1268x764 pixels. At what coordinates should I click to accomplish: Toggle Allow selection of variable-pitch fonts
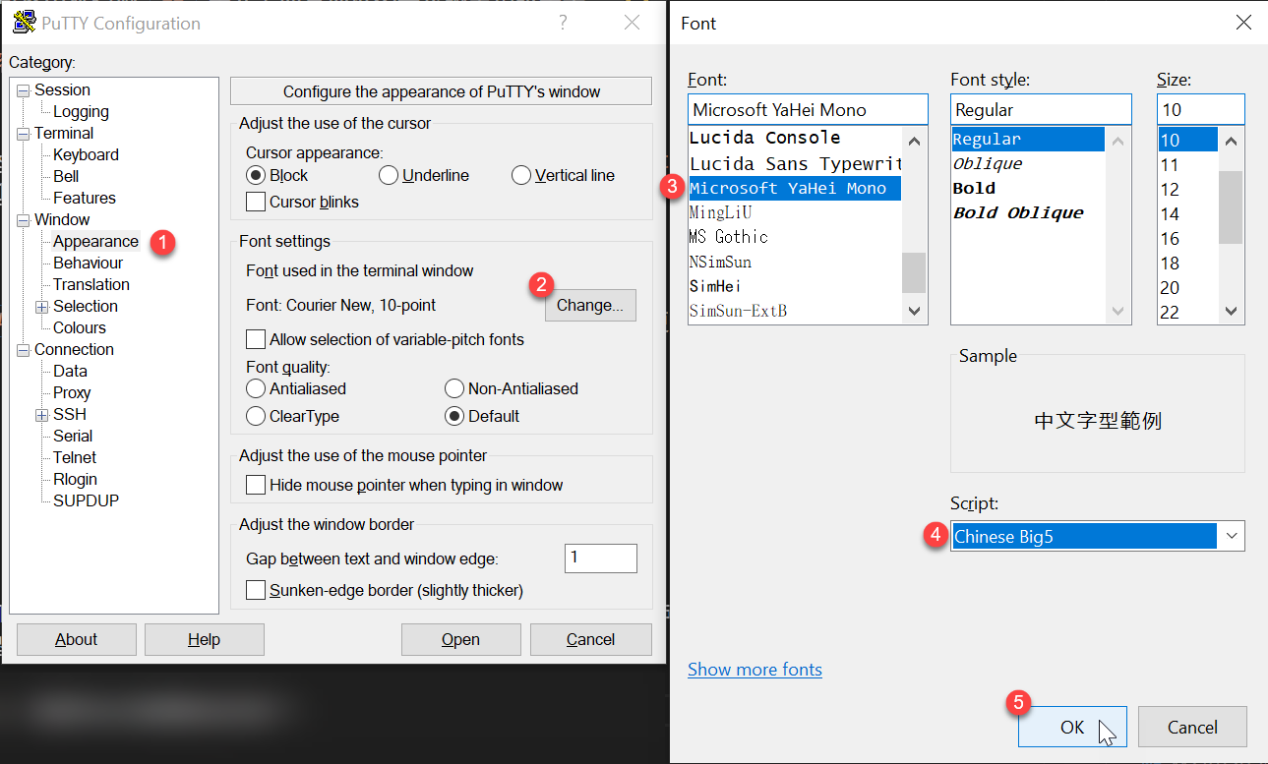click(x=255, y=339)
